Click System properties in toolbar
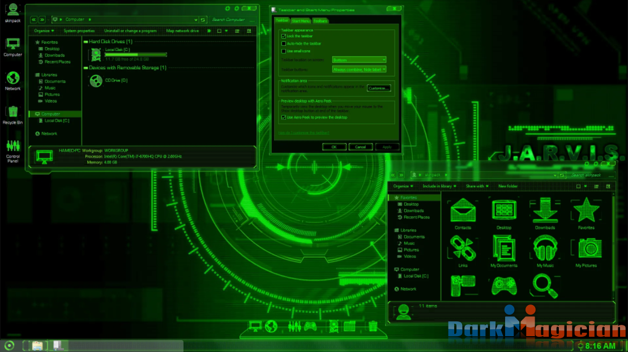 (79, 31)
